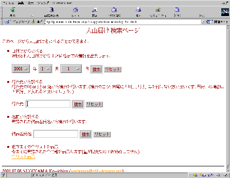
Task: Click the lock icon in the status bar
Action: click(x=3, y=175)
